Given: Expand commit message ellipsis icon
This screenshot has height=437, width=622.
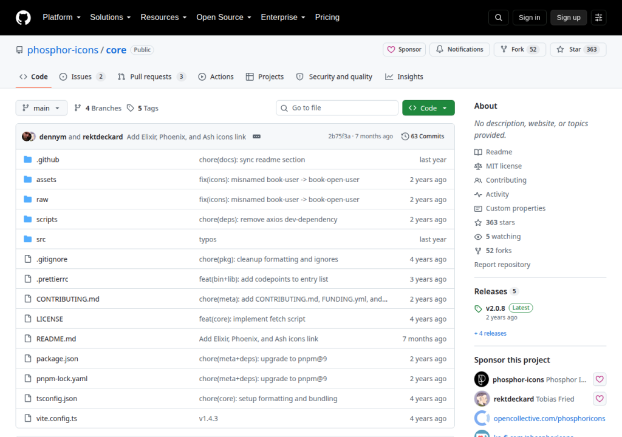Looking at the screenshot, I should tap(257, 137).
